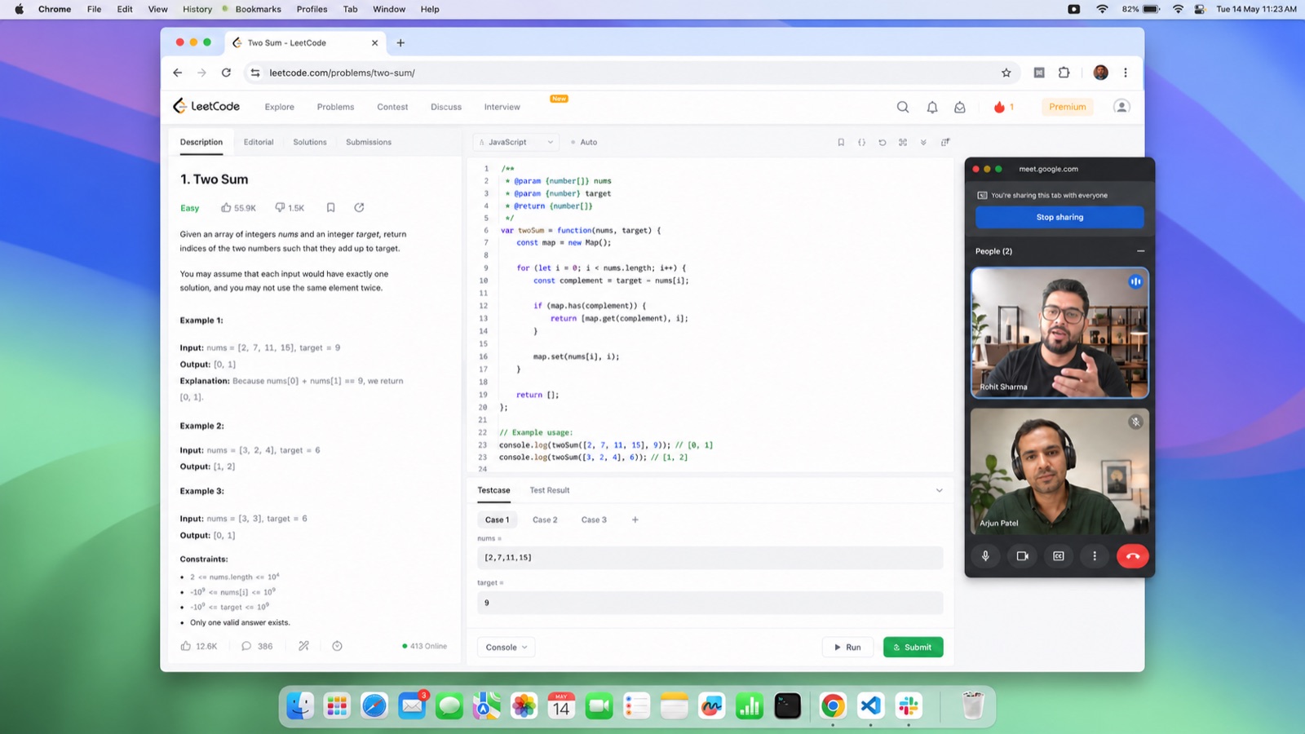This screenshot has width=1305, height=734.
Task: Click the nums input field
Action: pyautogui.click(x=710, y=558)
